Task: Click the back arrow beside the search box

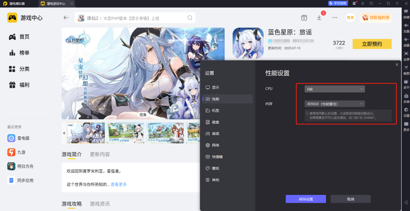Action: click(66, 17)
